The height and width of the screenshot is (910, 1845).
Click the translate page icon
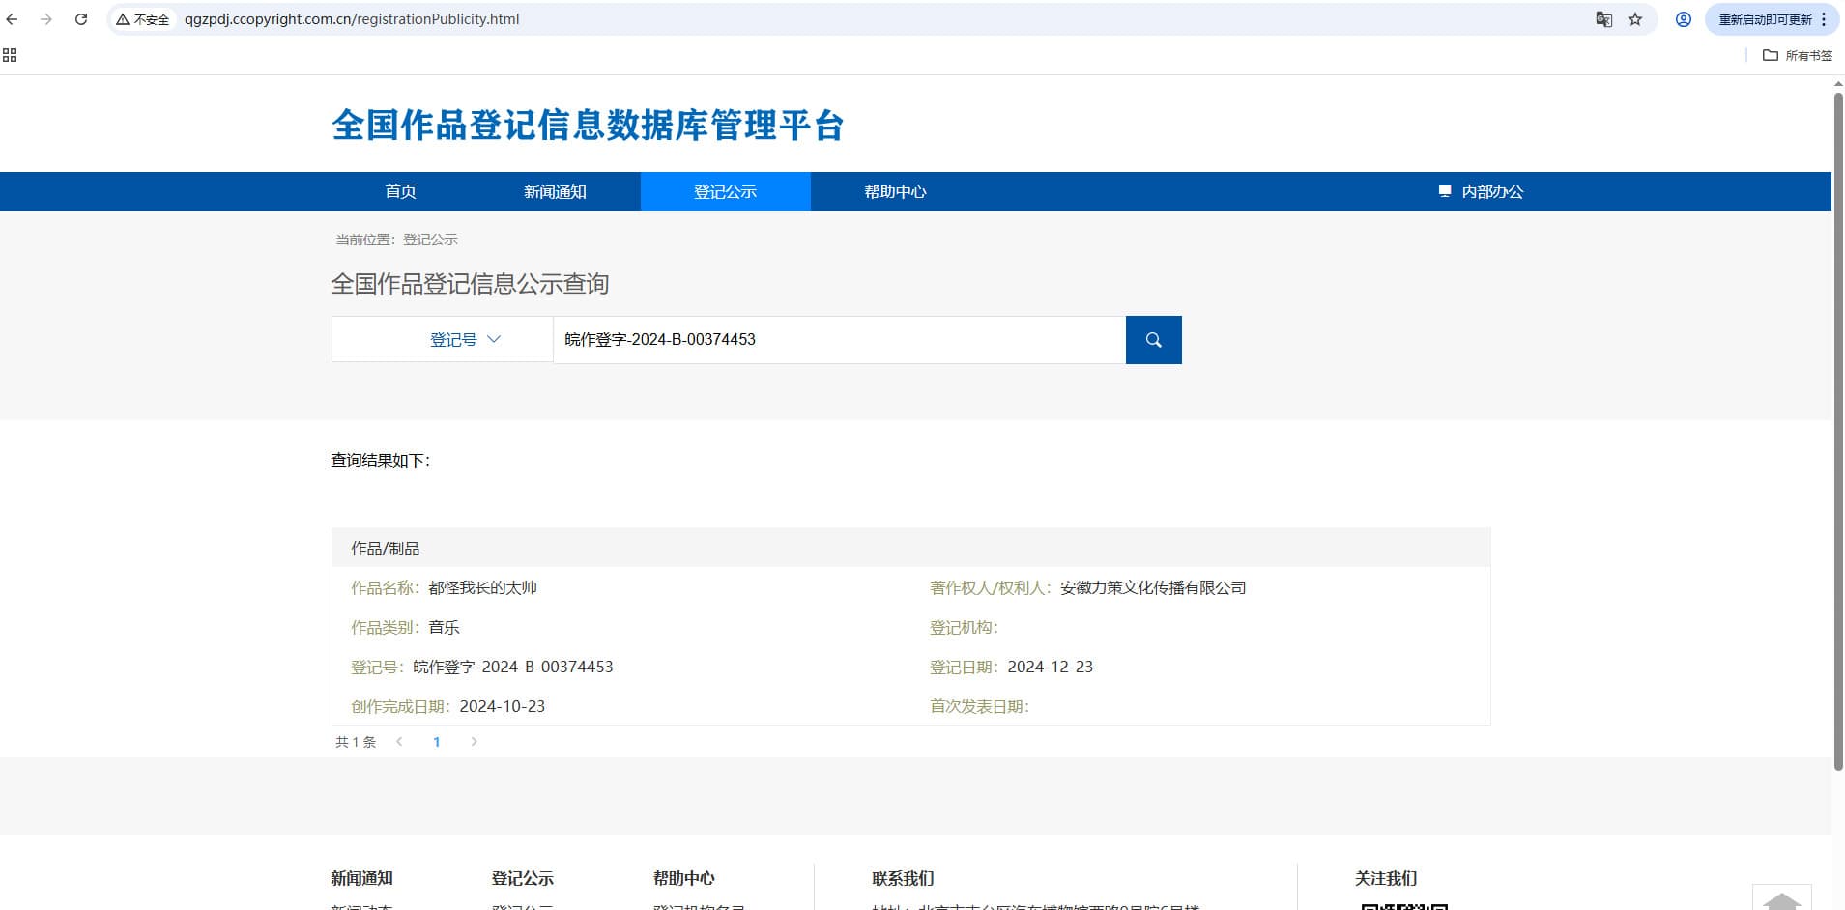coord(1603,19)
